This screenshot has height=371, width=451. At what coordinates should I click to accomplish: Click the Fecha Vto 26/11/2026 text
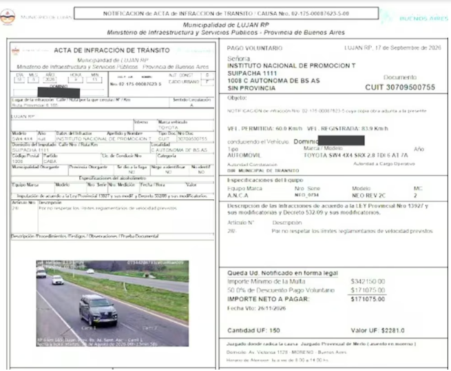[257, 308]
